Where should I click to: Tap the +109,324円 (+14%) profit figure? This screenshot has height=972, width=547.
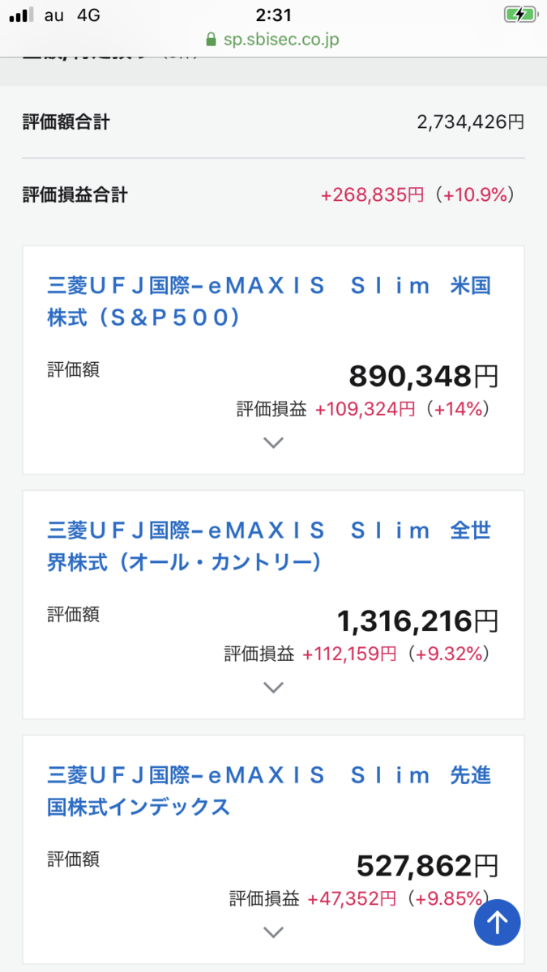tap(403, 410)
